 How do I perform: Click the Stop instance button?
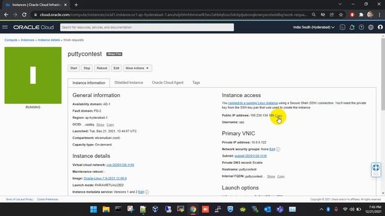pyautogui.click(x=87, y=68)
